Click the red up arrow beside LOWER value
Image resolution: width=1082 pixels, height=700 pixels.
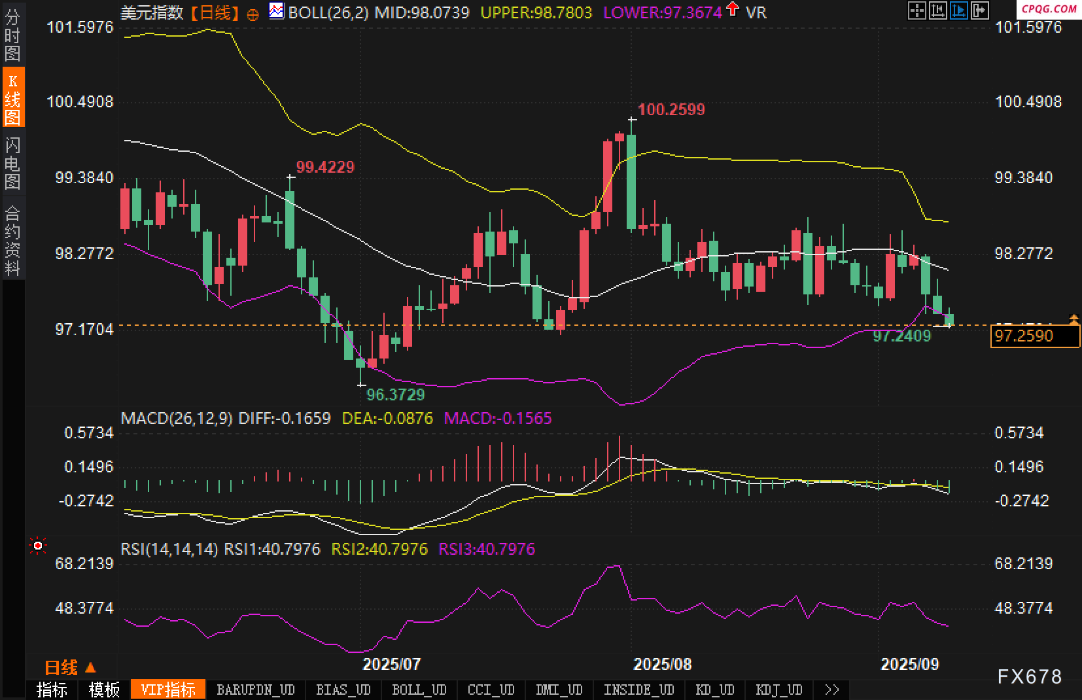coord(733,9)
